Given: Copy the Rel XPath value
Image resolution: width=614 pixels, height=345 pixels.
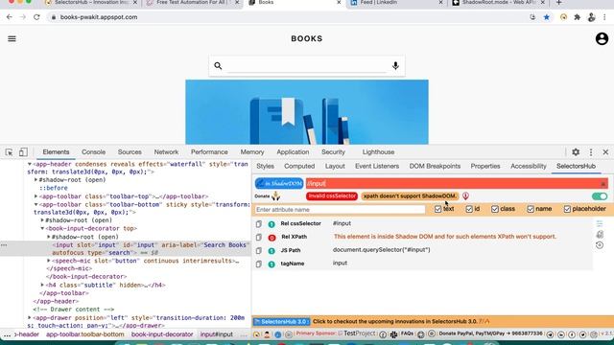Looking at the screenshot, I should point(259,238).
